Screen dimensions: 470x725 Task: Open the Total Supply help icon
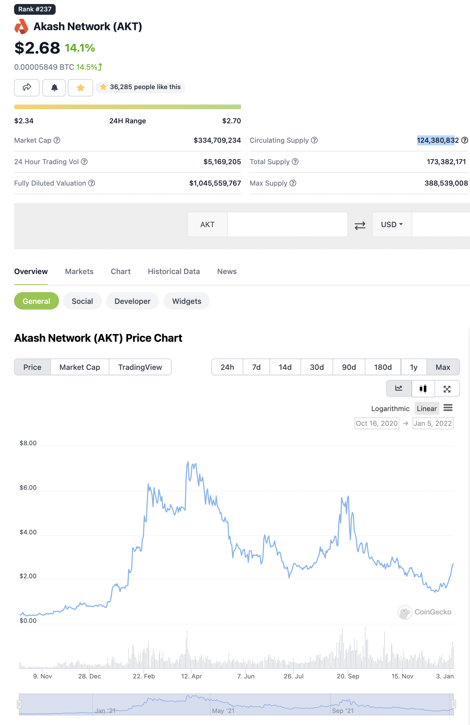295,162
